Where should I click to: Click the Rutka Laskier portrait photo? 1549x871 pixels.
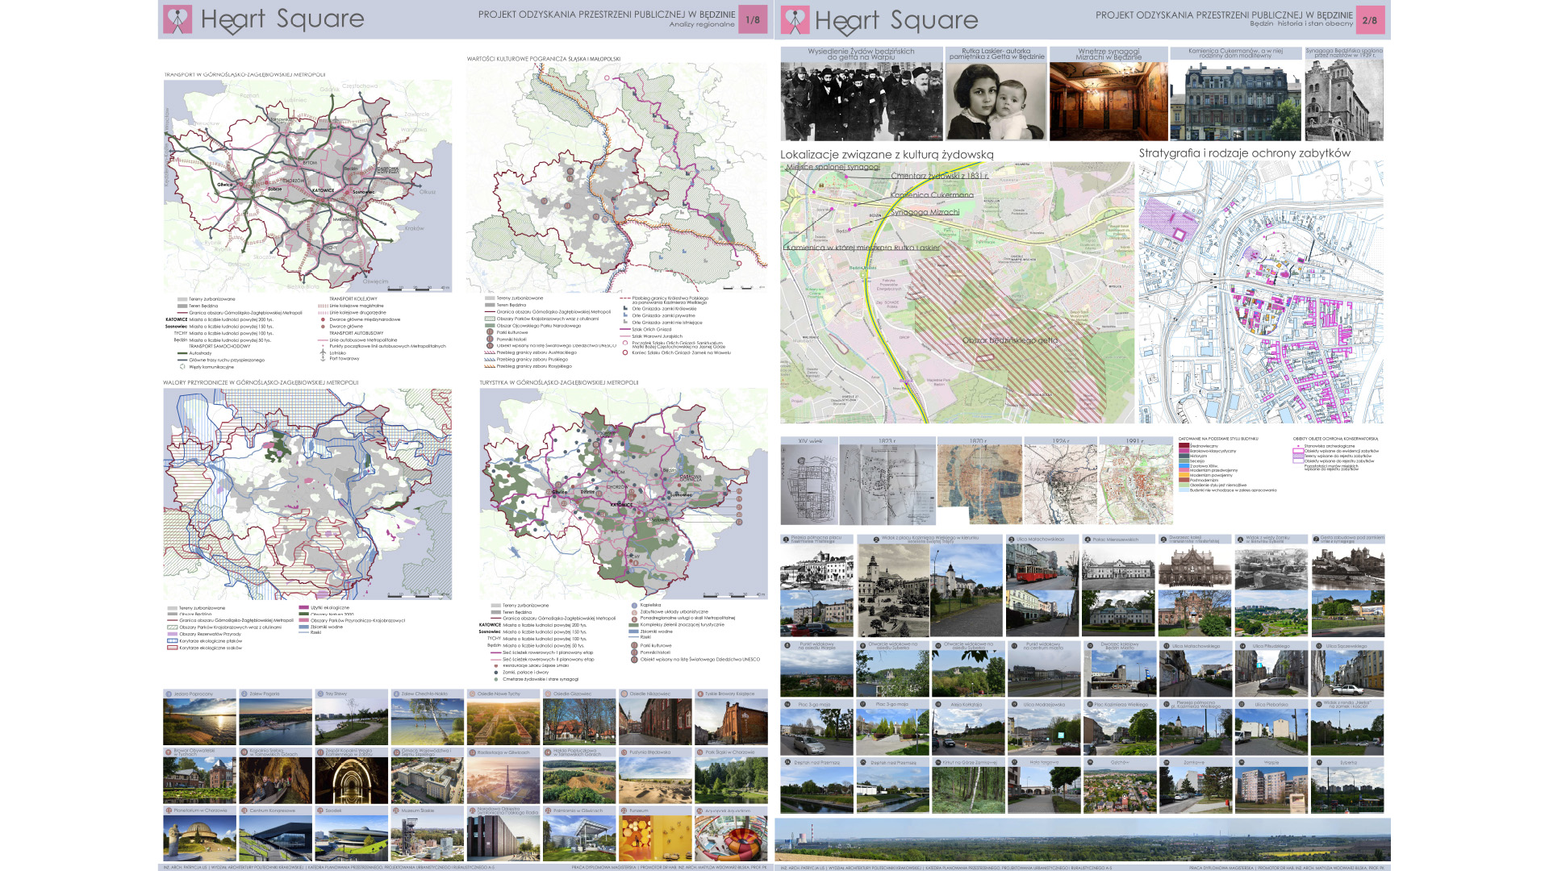point(996,102)
